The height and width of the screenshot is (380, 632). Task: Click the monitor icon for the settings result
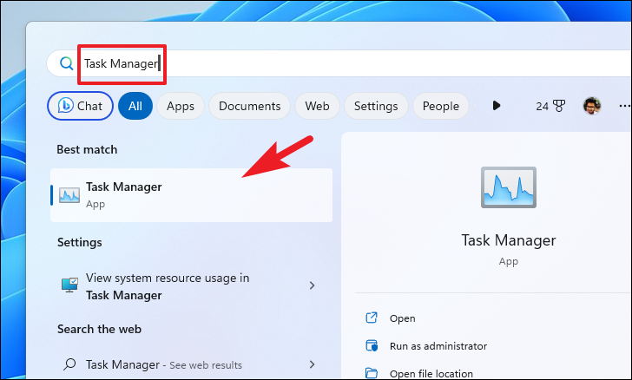(69, 285)
